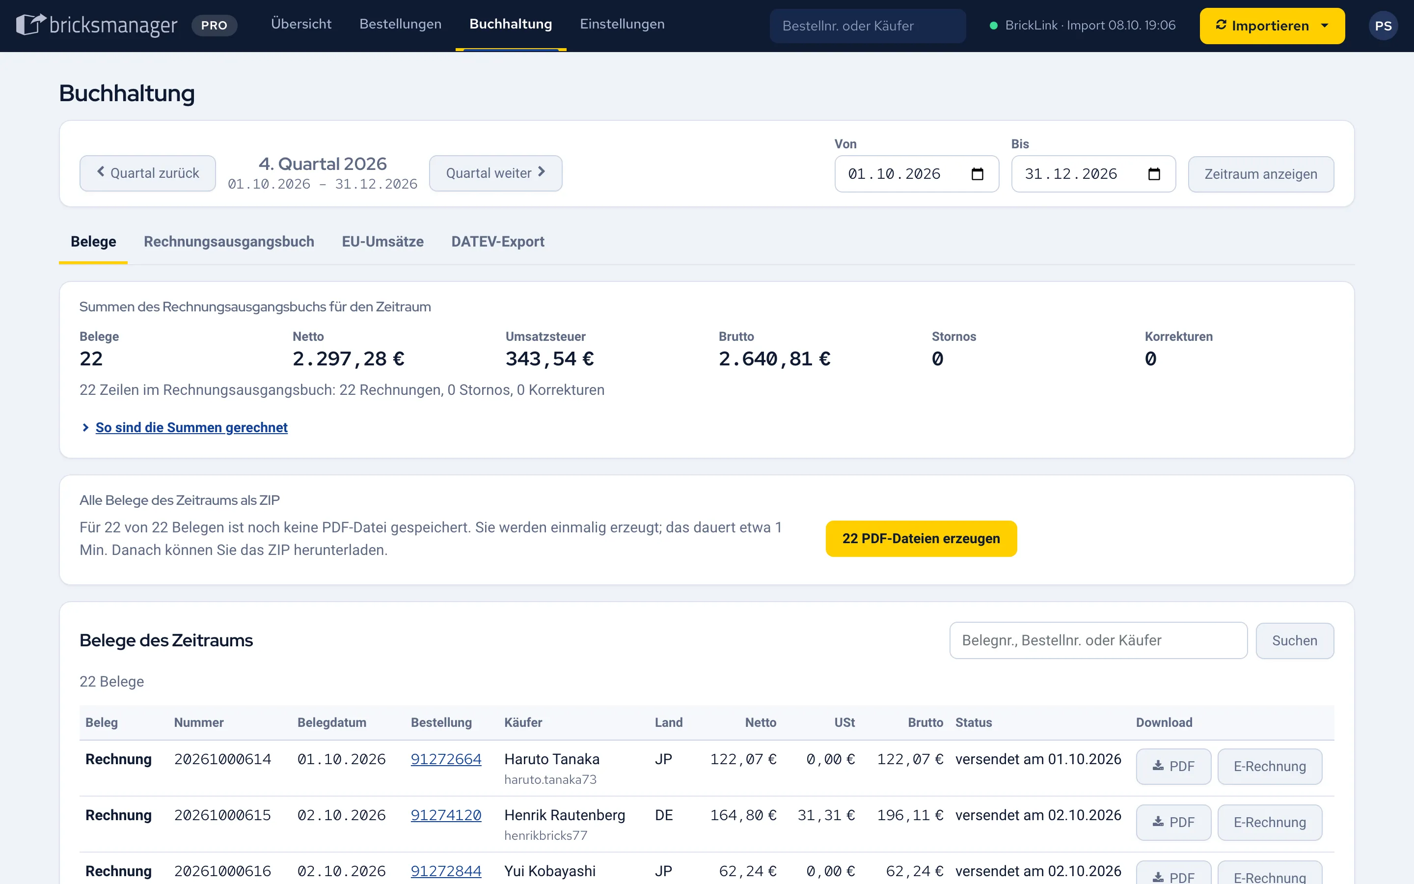1414x884 pixels.
Task: Click the green BrickLink import status indicator
Action: (993, 26)
